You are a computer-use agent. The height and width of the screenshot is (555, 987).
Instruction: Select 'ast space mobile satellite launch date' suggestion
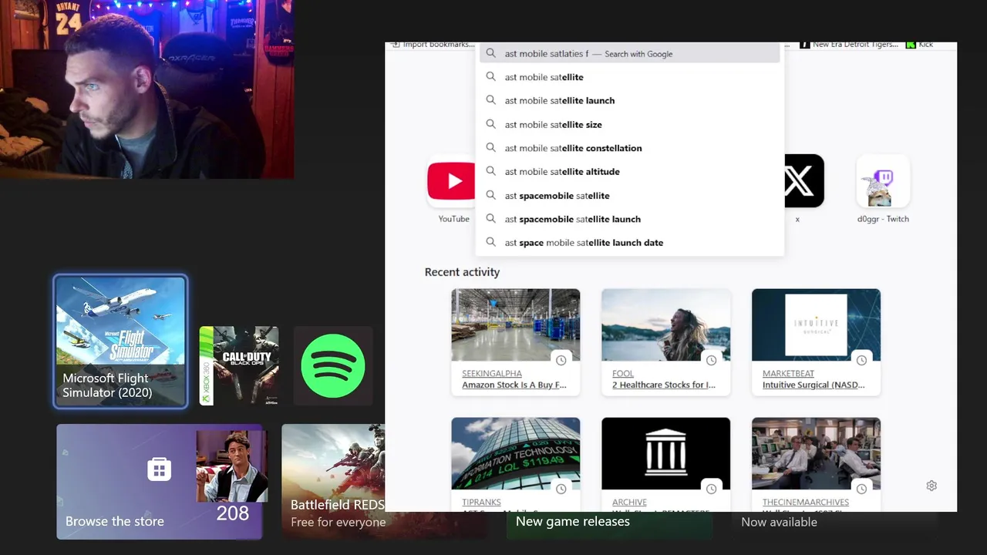click(x=631, y=242)
